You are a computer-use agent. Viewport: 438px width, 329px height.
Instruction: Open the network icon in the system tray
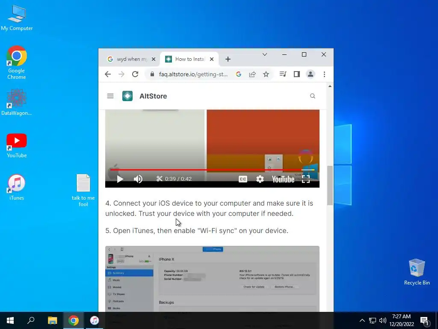[x=373, y=320]
